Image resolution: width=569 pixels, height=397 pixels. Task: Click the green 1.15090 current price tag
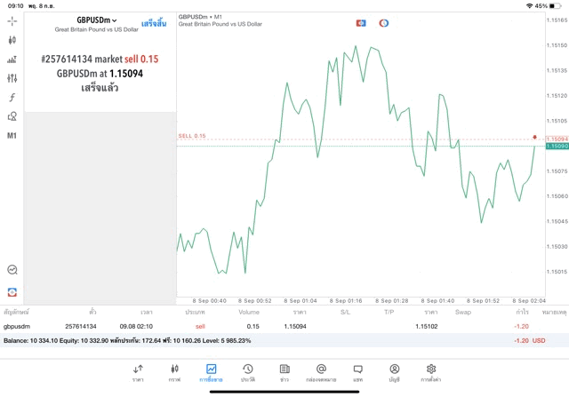click(x=557, y=147)
